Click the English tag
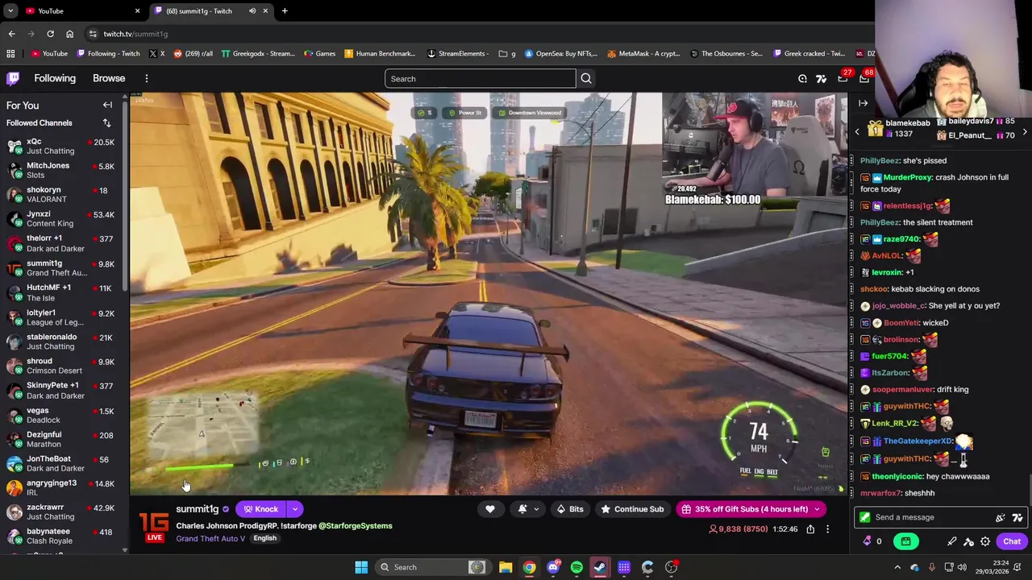1032x580 pixels. 264,538
